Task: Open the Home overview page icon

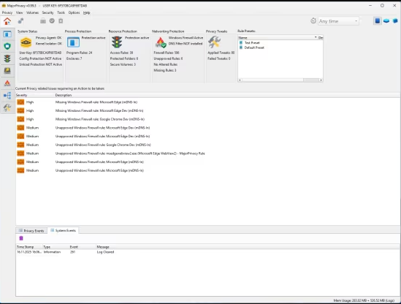Action: [x=7, y=21]
